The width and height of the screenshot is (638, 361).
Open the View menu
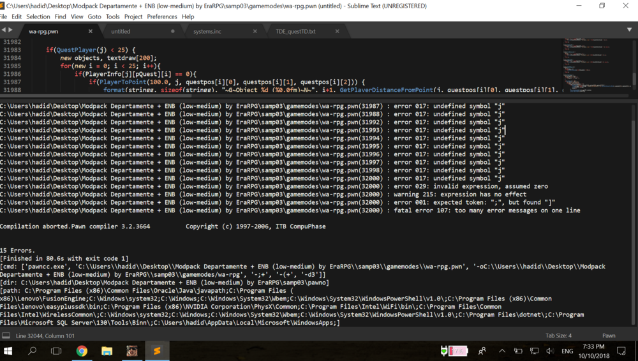click(x=77, y=17)
